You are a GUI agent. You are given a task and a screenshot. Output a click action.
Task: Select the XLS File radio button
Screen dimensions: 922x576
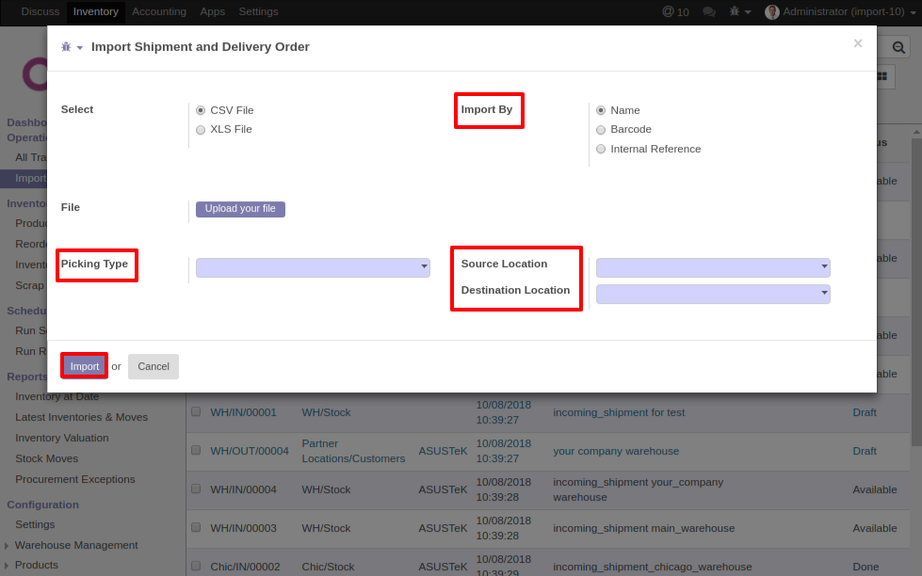point(201,130)
